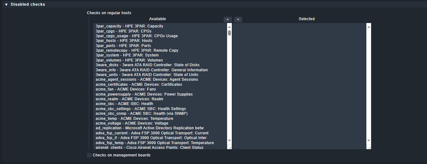This screenshot has width=427, height=164.
Task: Pick acme_sbc_snmp Health (via SNMP) entry
Action: tap(144, 114)
